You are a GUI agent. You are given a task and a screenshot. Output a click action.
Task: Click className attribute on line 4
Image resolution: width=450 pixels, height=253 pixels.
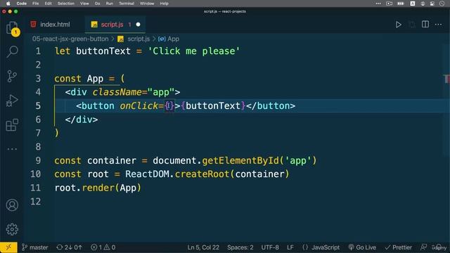point(117,92)
